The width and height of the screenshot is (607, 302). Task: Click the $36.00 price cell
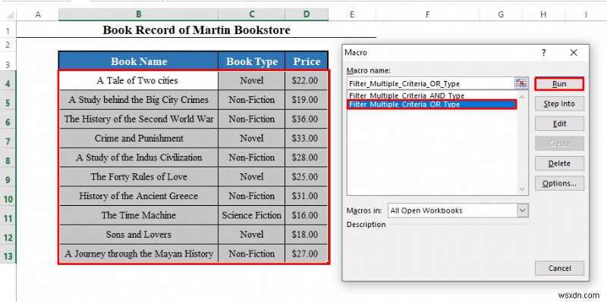tap(307, 119)
